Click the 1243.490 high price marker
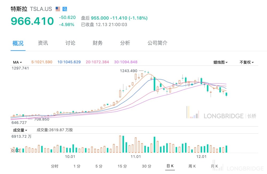This screenshot has height=174, width=267. pyautogui.click(x=129, y=71)
